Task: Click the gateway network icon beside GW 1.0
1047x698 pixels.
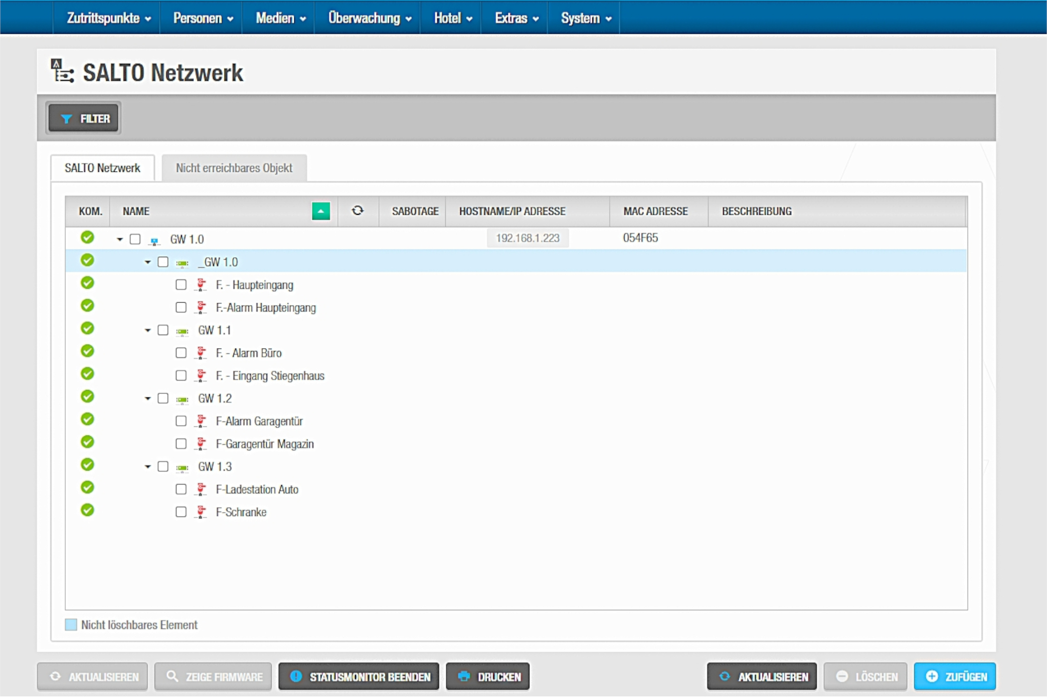Action: pos(155,241)
